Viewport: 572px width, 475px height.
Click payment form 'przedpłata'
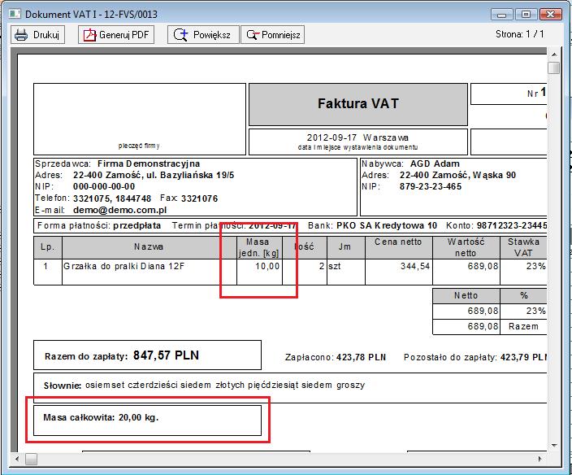137,225
